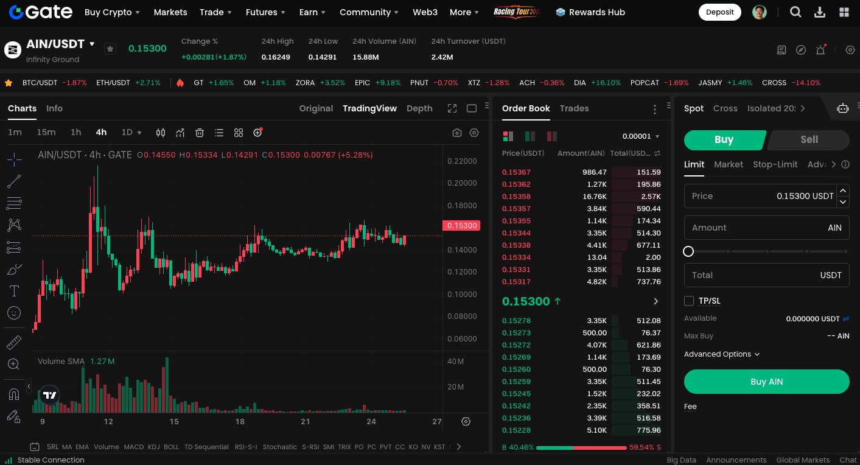860x465 pixels.
Task: Switch to the chart Info tab
Action: point(54,108)
